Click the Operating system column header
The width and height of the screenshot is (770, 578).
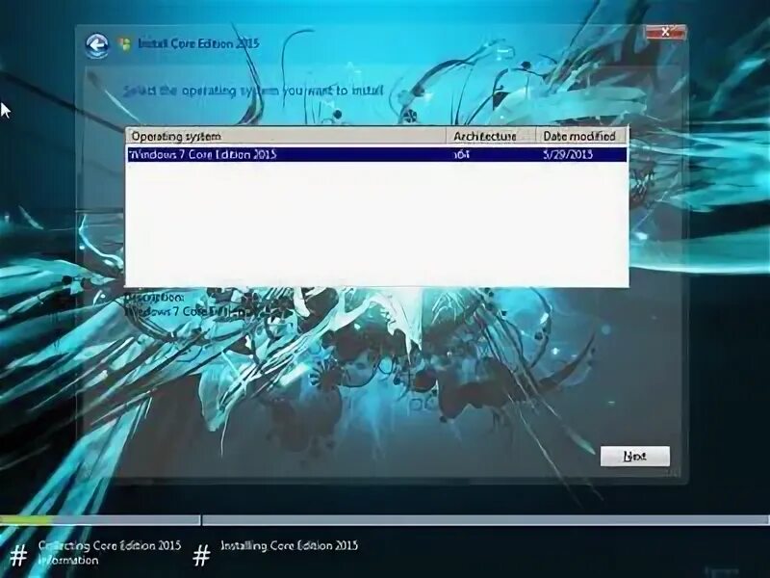[286, 136]
